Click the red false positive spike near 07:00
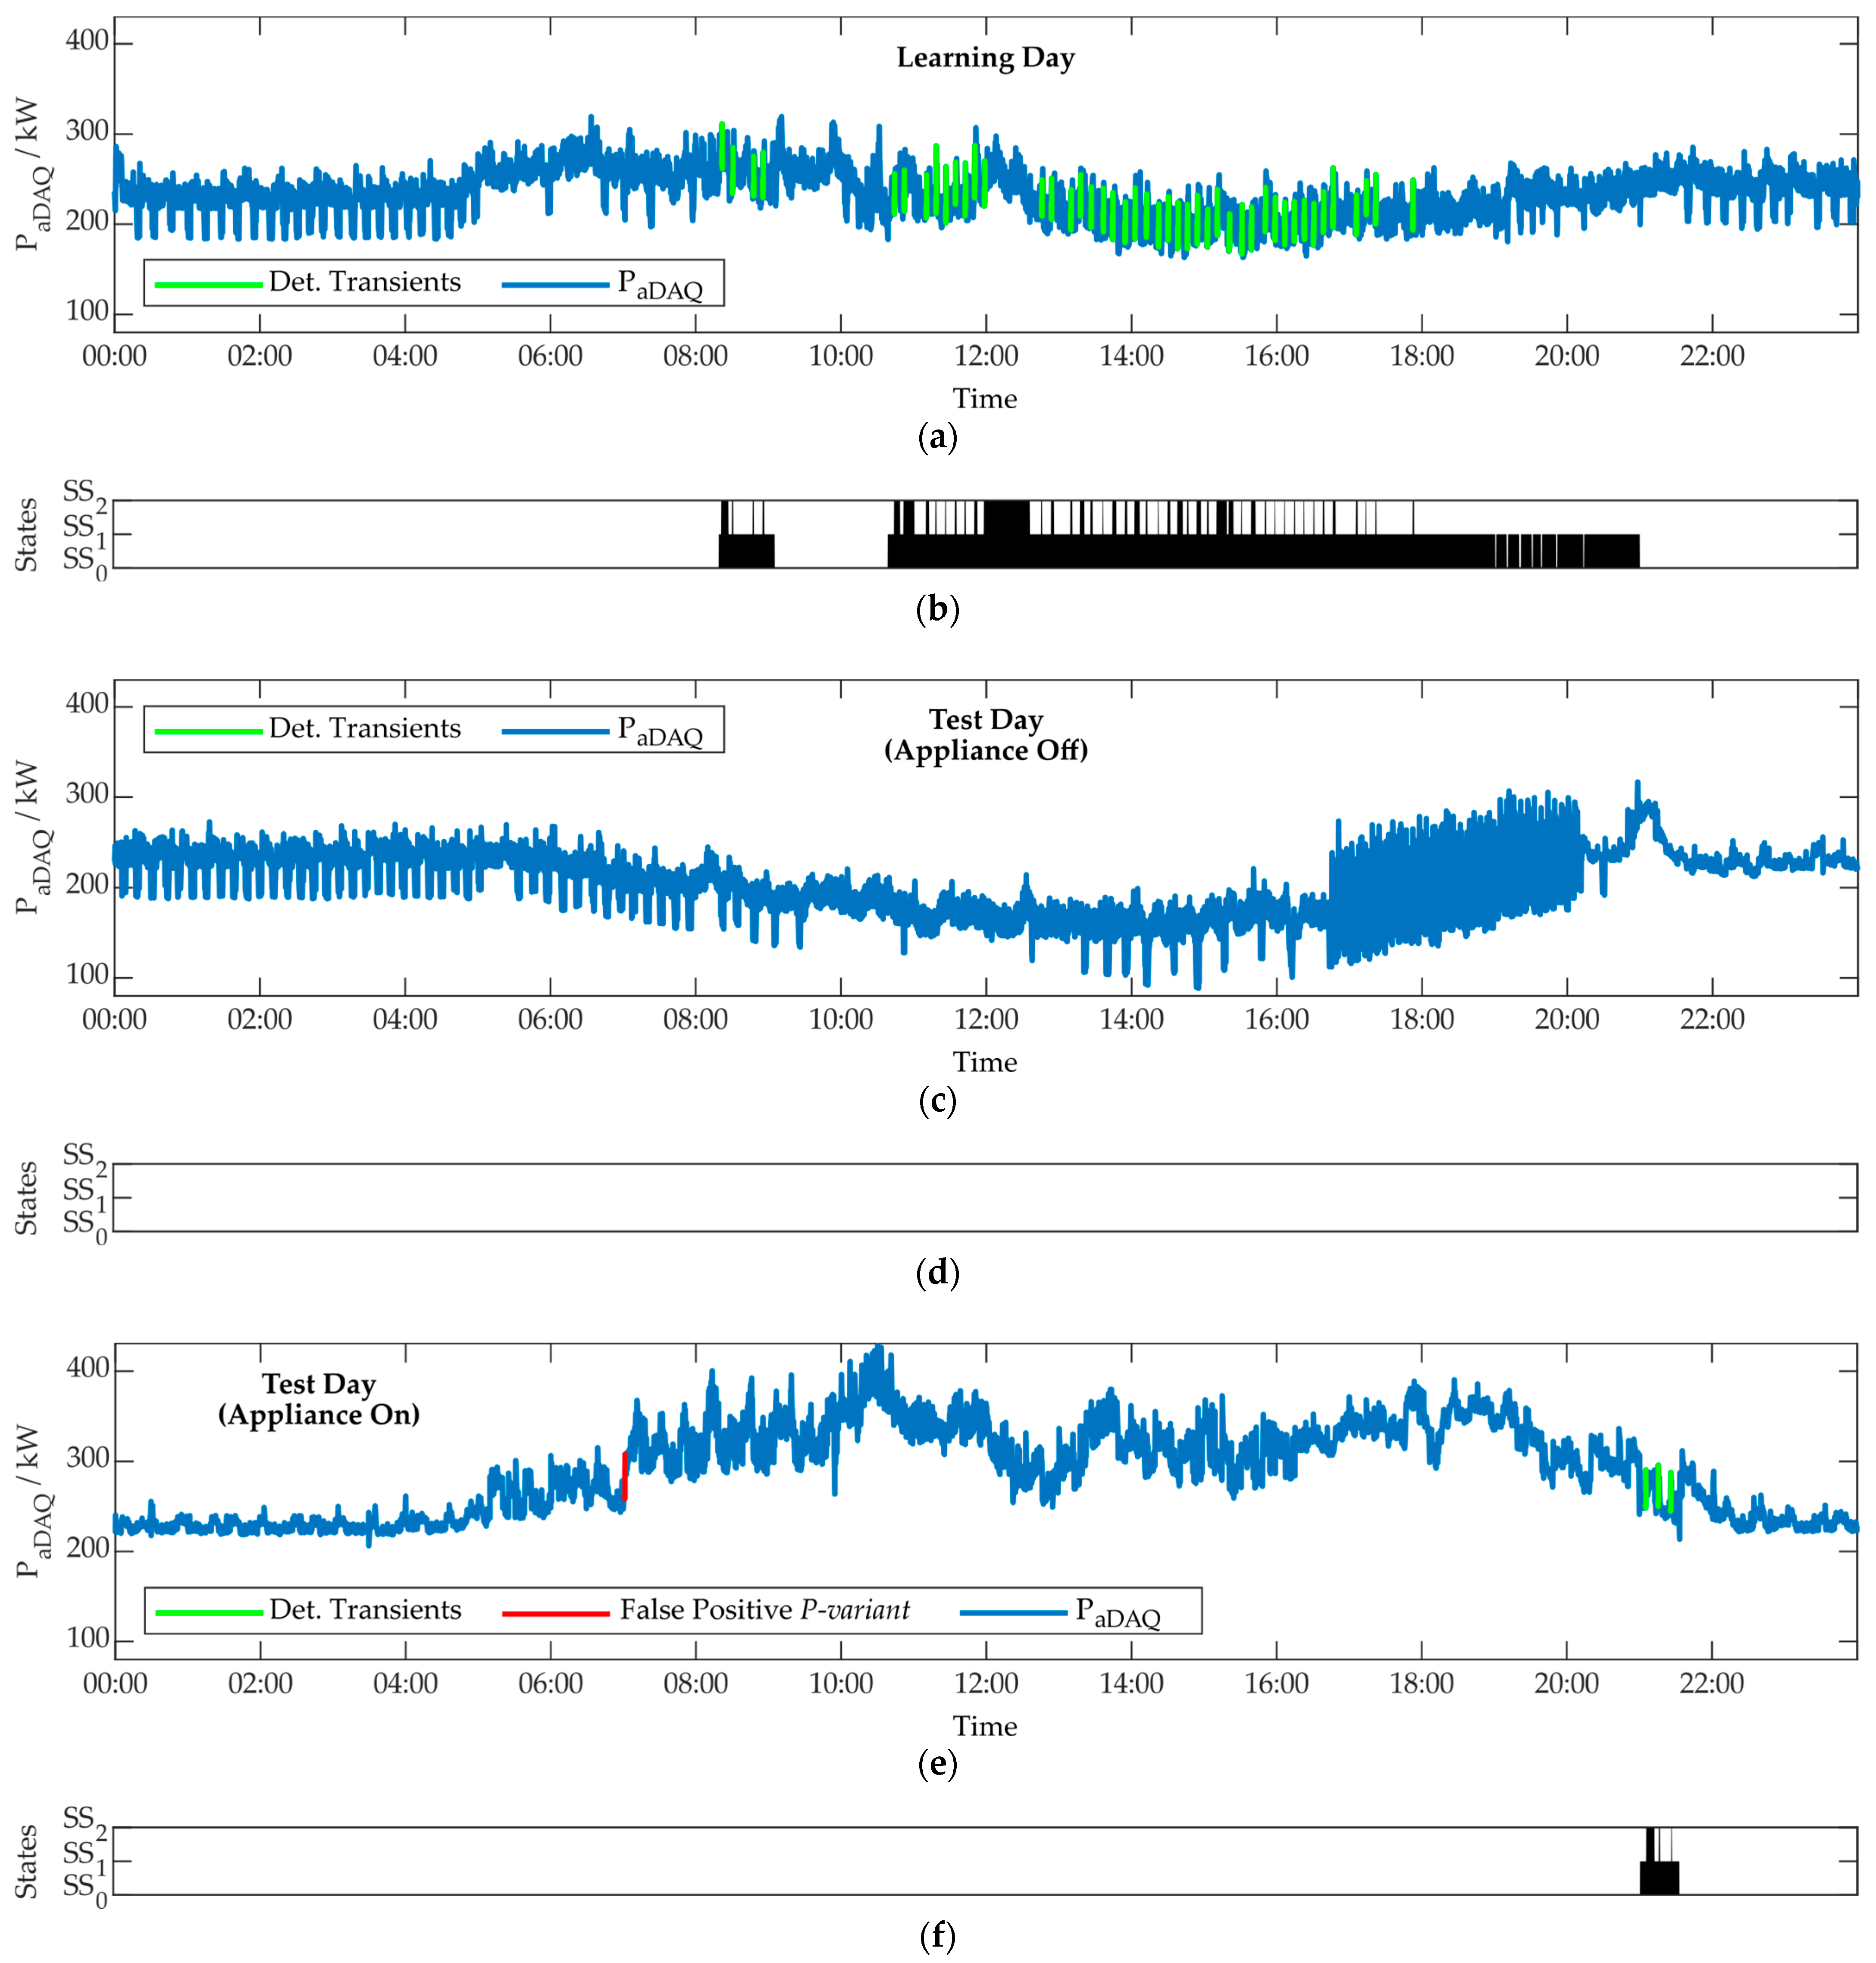The width and height of the screenshot is (1876, 1963). (625, 1476)
